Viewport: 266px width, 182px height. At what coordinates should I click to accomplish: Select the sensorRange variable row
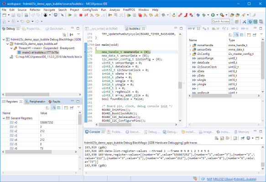point(224,59)
